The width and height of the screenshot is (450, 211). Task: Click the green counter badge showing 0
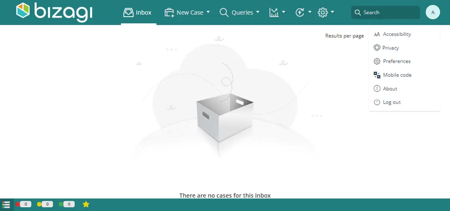(x=69, y=204)
